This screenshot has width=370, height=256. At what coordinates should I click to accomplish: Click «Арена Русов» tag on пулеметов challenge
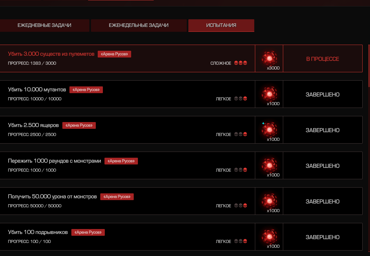coord(114,54)
